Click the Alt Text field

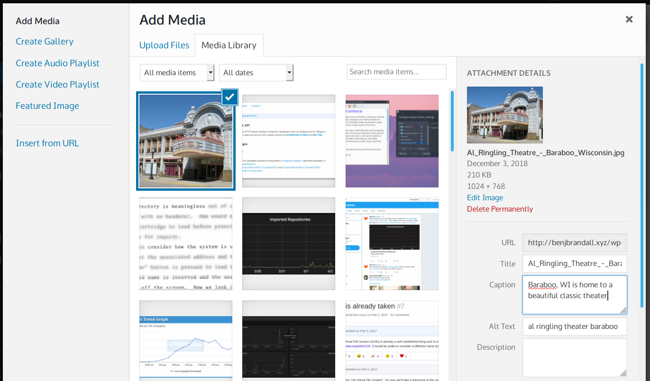[575, 326]
